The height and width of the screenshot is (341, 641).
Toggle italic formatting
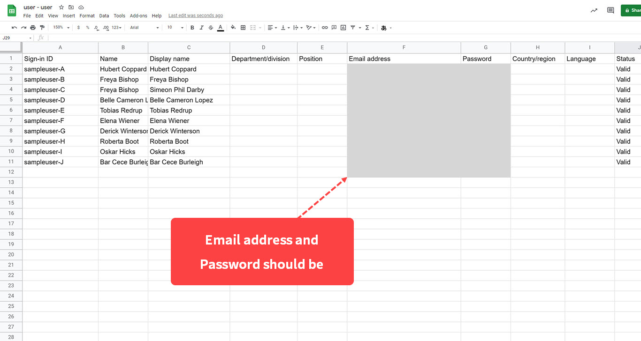pos(202,28)
